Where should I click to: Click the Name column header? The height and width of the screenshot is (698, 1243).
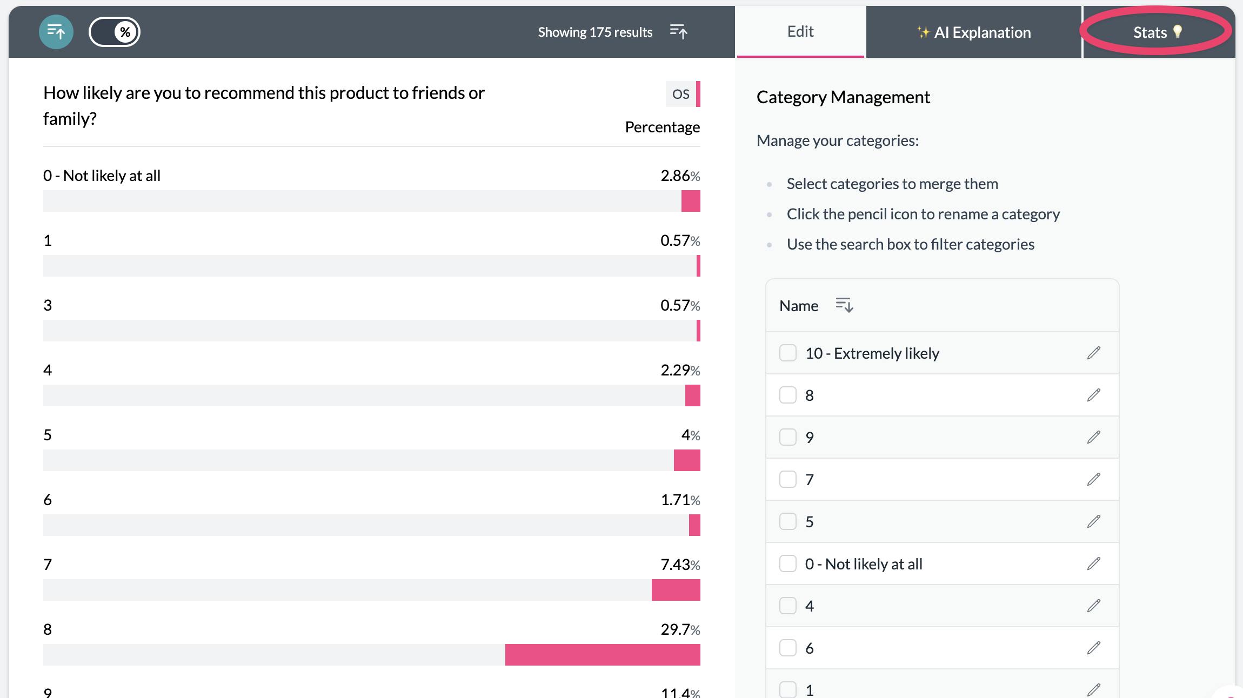coord(799,306)
